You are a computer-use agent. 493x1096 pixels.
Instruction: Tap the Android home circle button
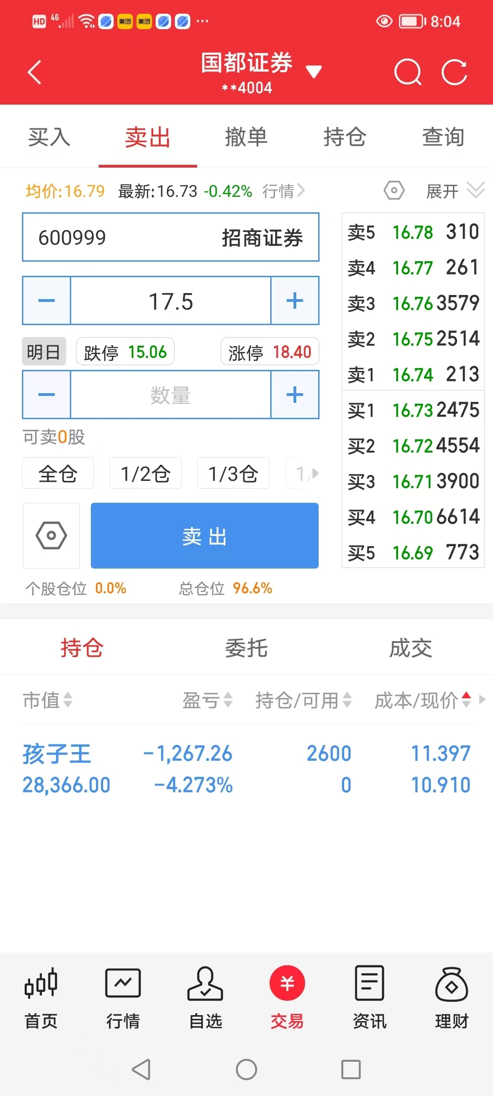[x=246, y=1070]
